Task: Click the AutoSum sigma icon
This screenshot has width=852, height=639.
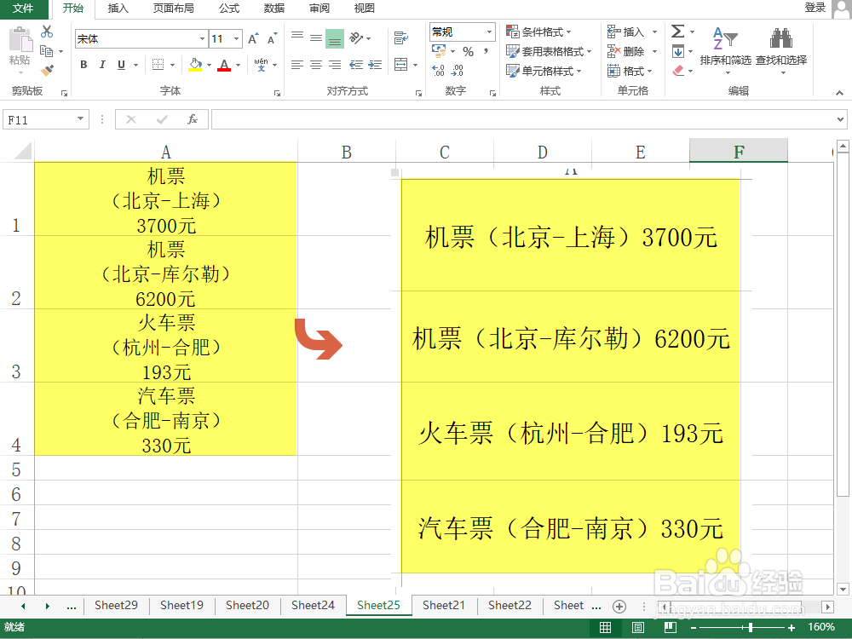Action: click(x=677, y=31)
